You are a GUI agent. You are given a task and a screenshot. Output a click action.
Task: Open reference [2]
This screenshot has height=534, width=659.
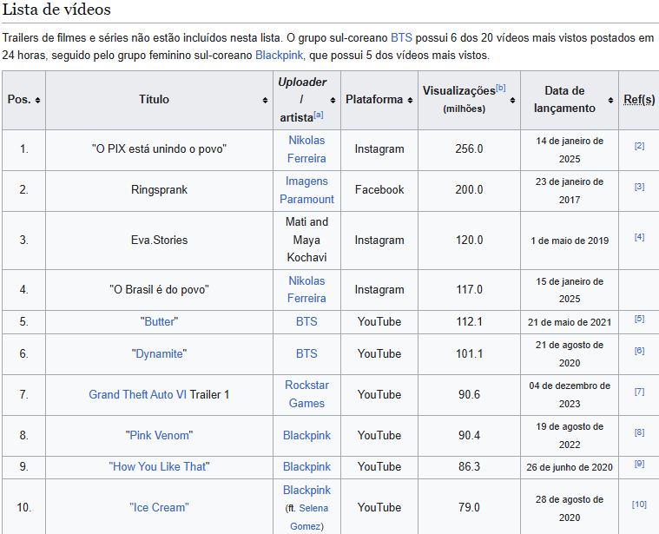(x=639, y=146)
